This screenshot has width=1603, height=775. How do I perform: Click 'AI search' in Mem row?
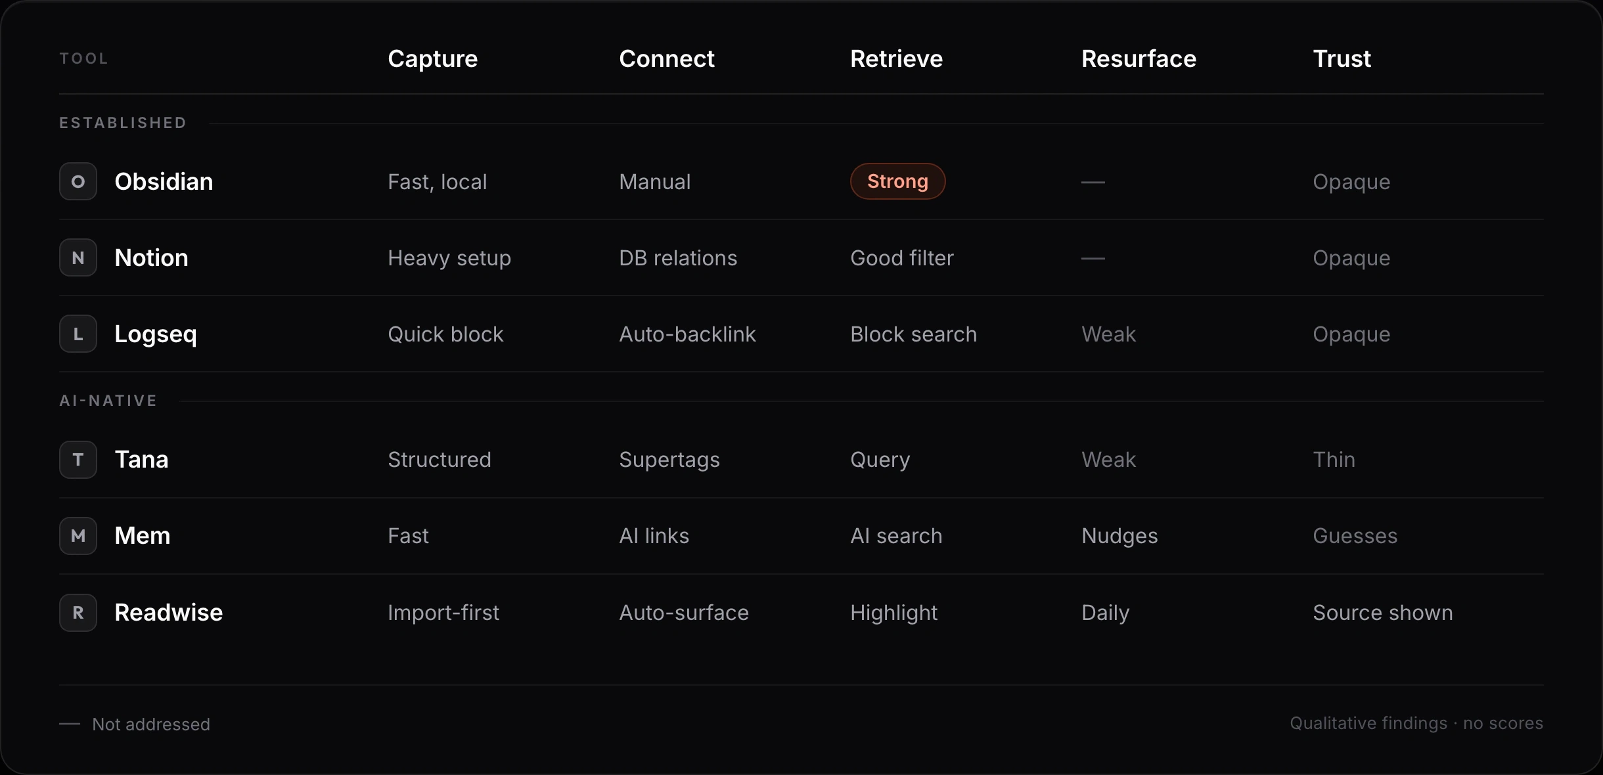click(x=896, y=536)
